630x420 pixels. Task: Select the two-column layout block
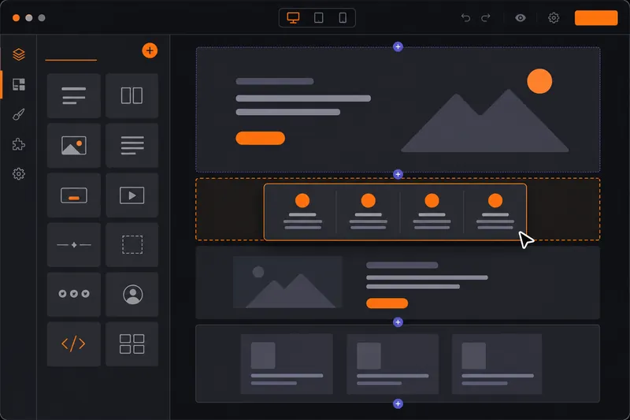pyautogui.click(x=132, y=95)
